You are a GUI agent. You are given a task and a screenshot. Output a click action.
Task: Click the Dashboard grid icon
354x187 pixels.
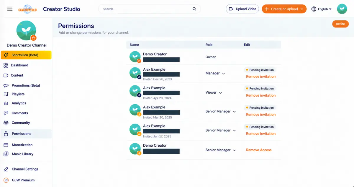(6, 65)
